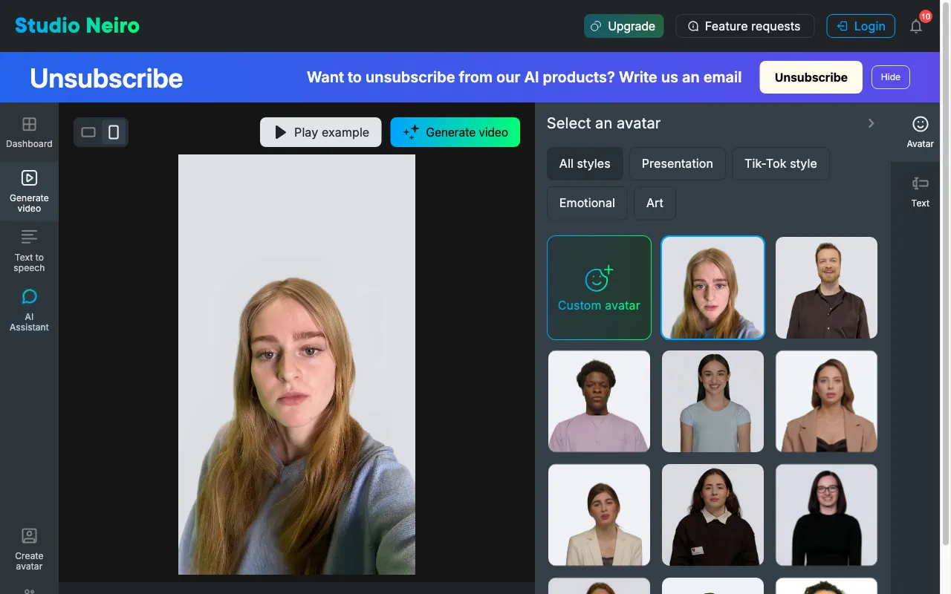Select the woman in black sweater with white collar
The height and width of the screenshot is (594, 951).
(x=713, y=515)
